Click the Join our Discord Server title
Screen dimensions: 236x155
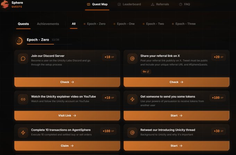click(x=48, y=56)
